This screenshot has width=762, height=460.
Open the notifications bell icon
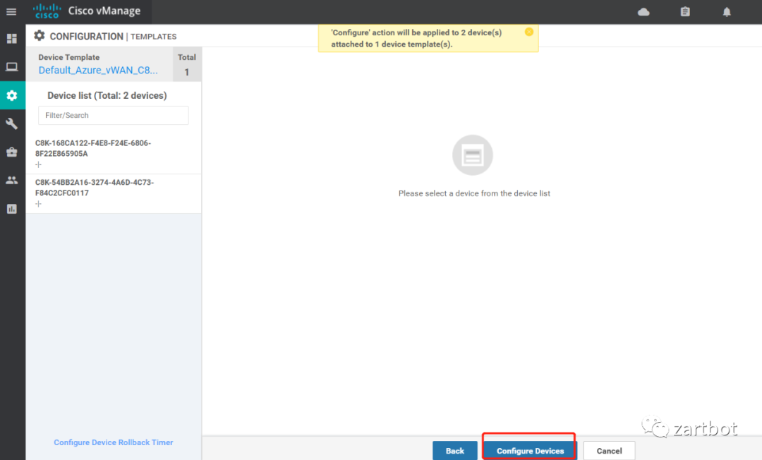coord(727,12)
